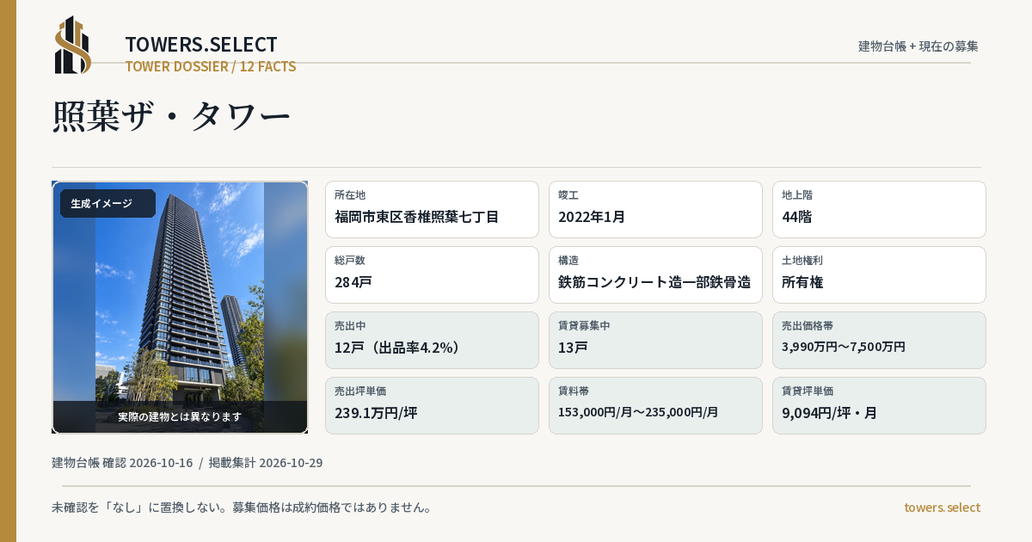This screenshot has height=542, width=1032.
Task: Select the 土地権利 所有権 card
Action: point(879,274)
